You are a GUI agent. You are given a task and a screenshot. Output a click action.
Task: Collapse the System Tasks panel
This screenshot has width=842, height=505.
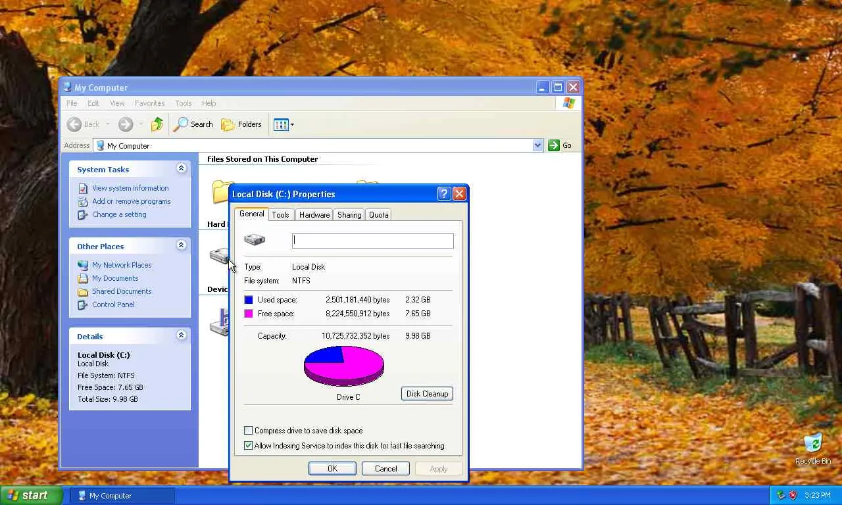pos(182,168)
